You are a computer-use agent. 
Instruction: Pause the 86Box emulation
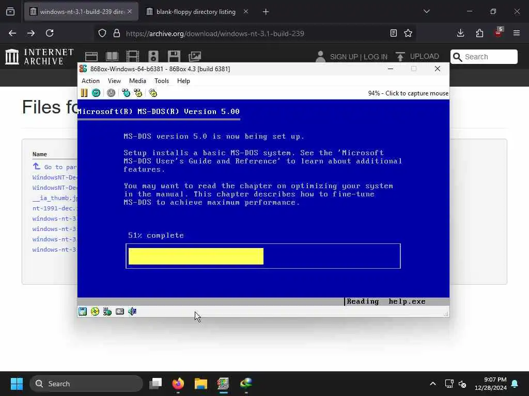84,93
